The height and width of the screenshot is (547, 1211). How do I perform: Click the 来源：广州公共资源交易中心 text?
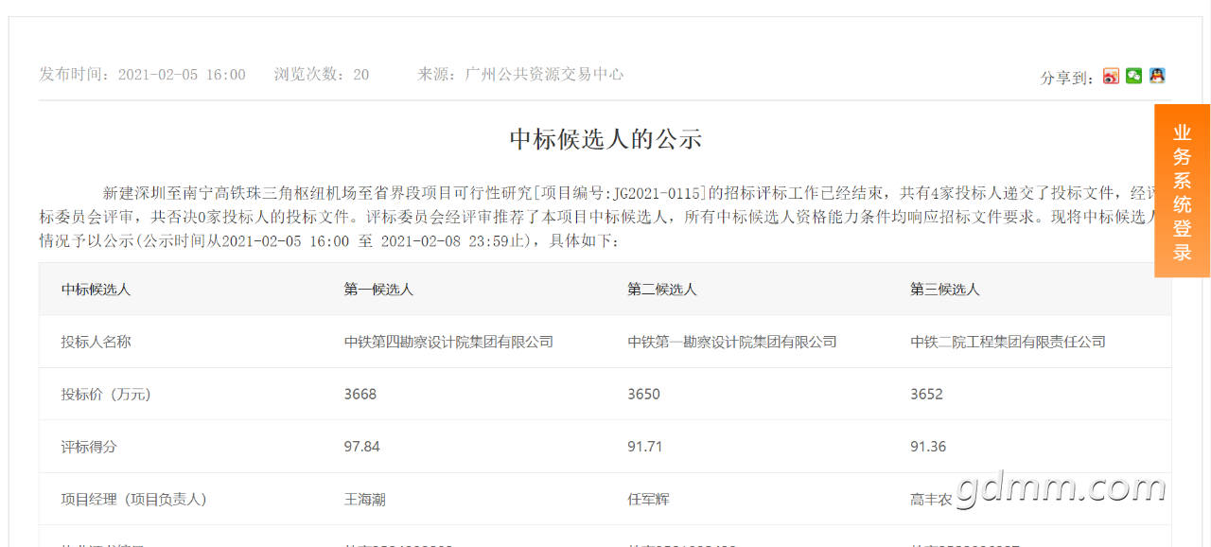[520, 74]
